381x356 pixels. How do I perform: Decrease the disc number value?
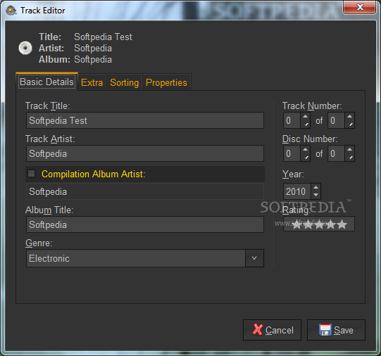(305, 158)
